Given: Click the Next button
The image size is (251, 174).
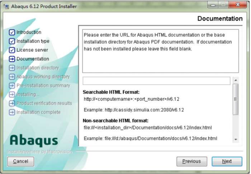Looking at the screenshot, I should click(x=227, y=161).
